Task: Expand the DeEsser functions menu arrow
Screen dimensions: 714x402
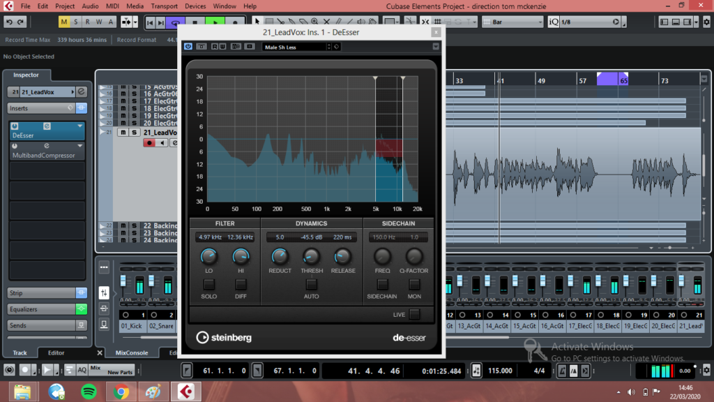Action: click(436, 47)
